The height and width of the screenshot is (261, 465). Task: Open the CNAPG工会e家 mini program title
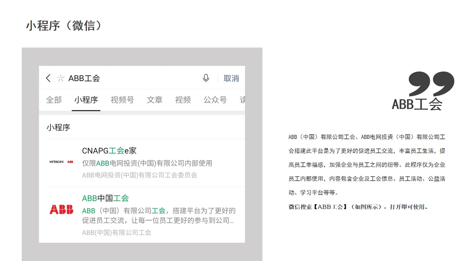coord(109,151)
